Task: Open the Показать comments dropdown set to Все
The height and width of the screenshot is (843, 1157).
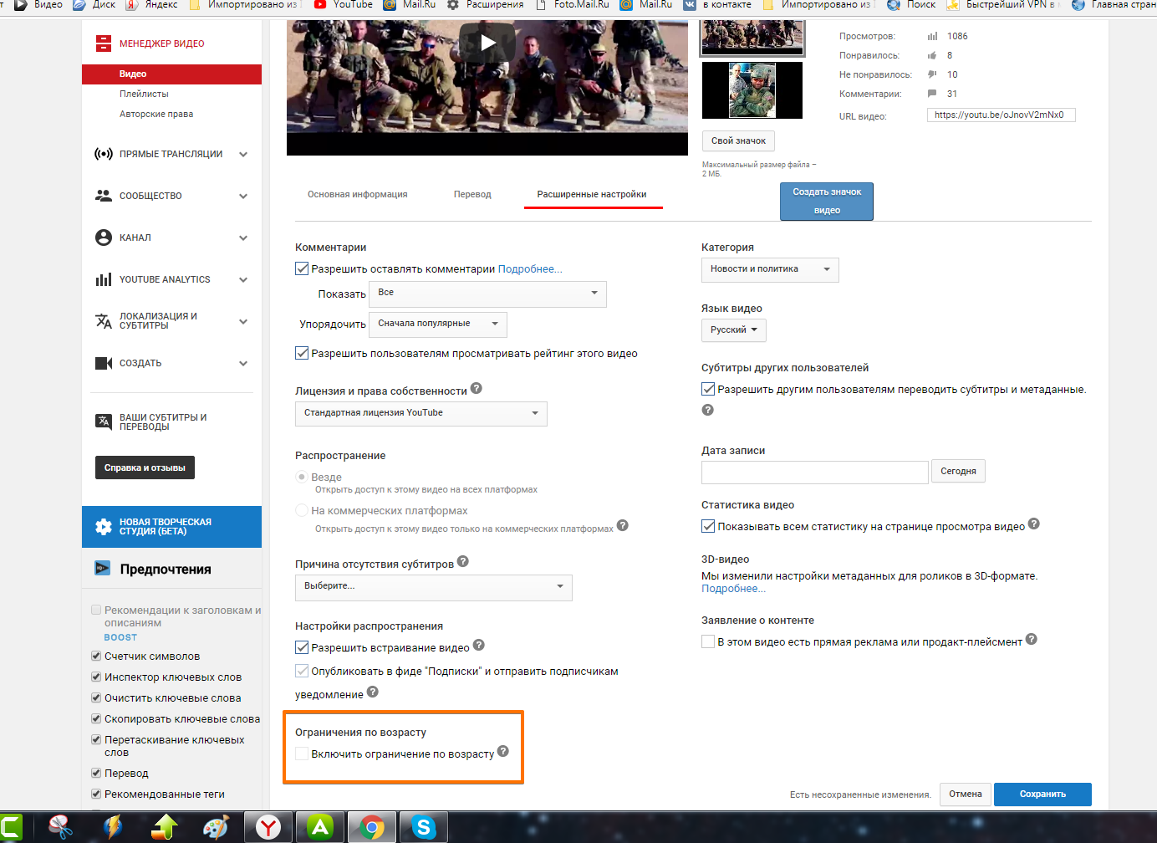Action: click(487, 294)
